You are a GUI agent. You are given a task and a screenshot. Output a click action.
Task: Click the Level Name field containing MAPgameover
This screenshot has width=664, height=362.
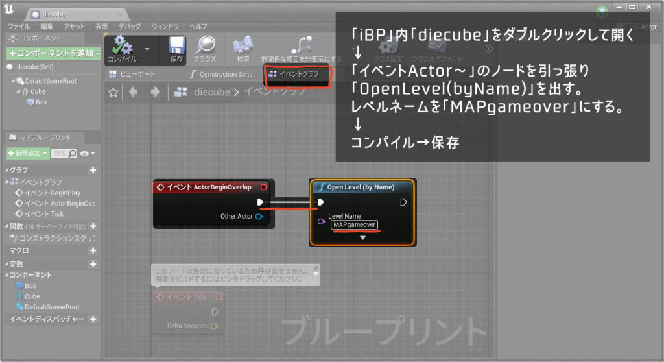click(x=354, y=224)
